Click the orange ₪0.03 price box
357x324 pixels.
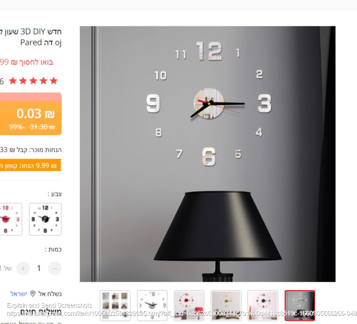point(31,114)
